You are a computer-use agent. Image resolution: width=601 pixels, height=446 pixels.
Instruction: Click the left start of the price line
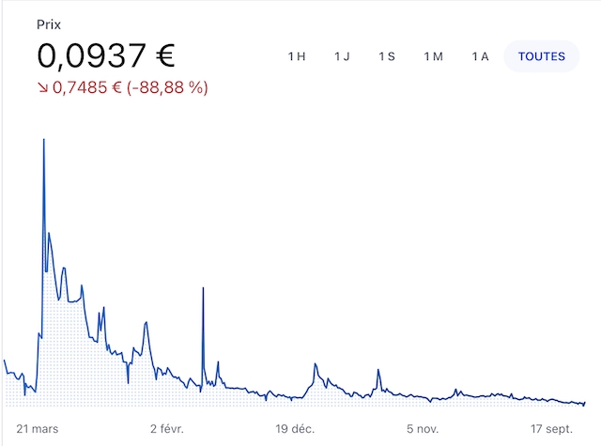[5, 361]
